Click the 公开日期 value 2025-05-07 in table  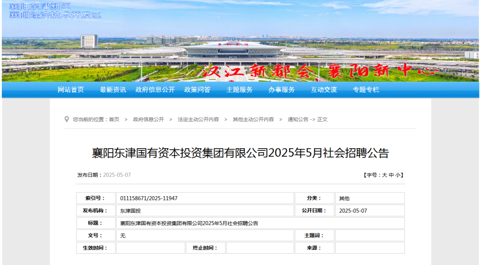[353, 211]
